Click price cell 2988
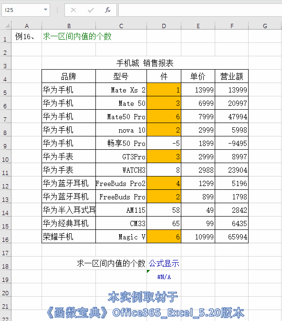The image size is (282, 321). click(198, 170)
